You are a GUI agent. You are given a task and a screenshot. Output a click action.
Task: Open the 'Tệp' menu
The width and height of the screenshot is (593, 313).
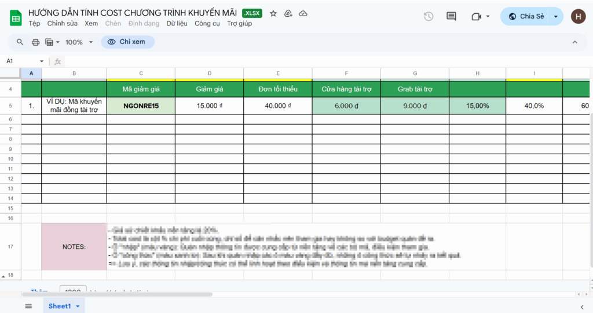coord(34,24)
